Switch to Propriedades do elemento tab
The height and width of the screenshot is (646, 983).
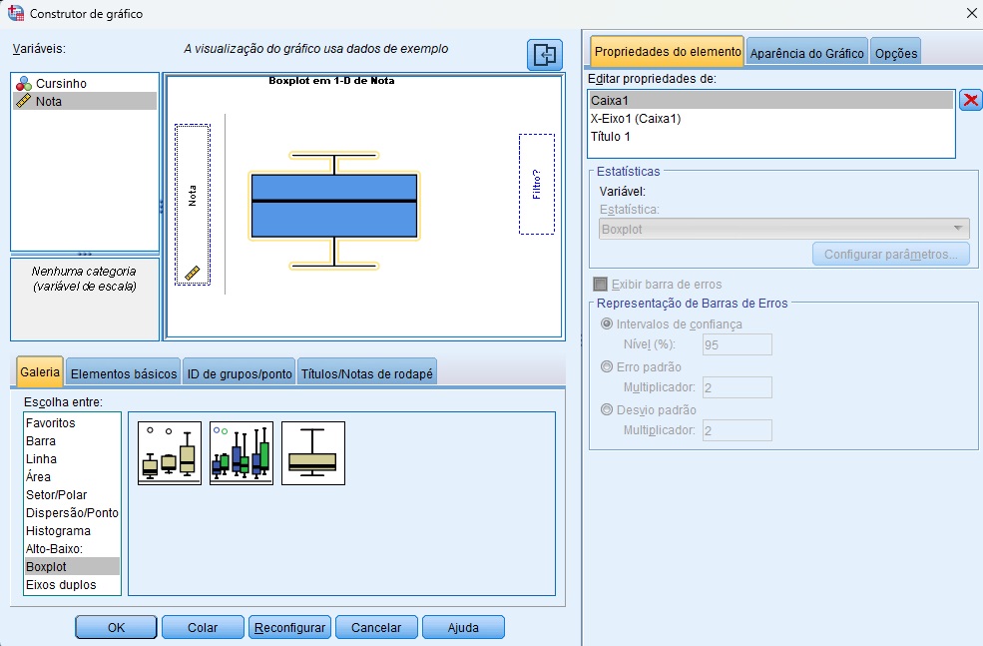[667, 52]
